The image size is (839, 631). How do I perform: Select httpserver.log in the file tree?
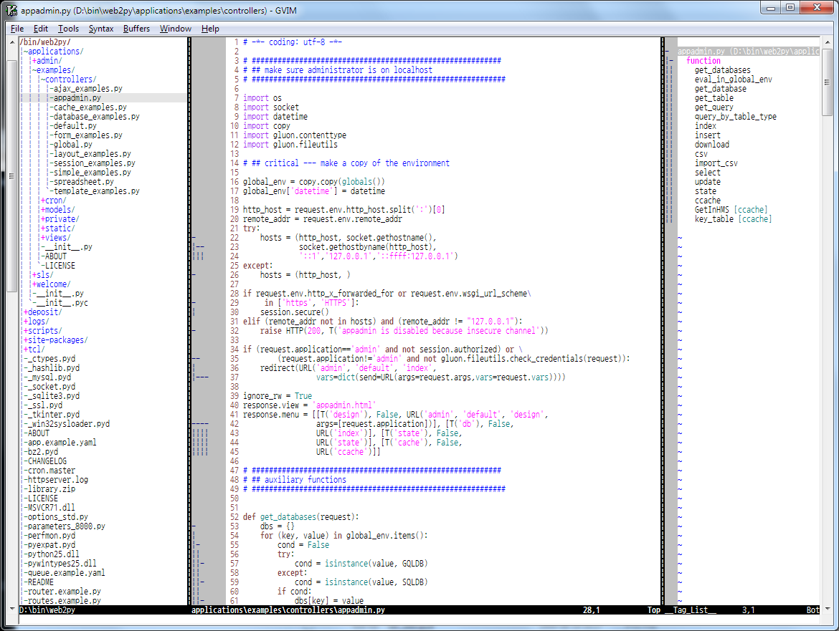tap(58, 480)
